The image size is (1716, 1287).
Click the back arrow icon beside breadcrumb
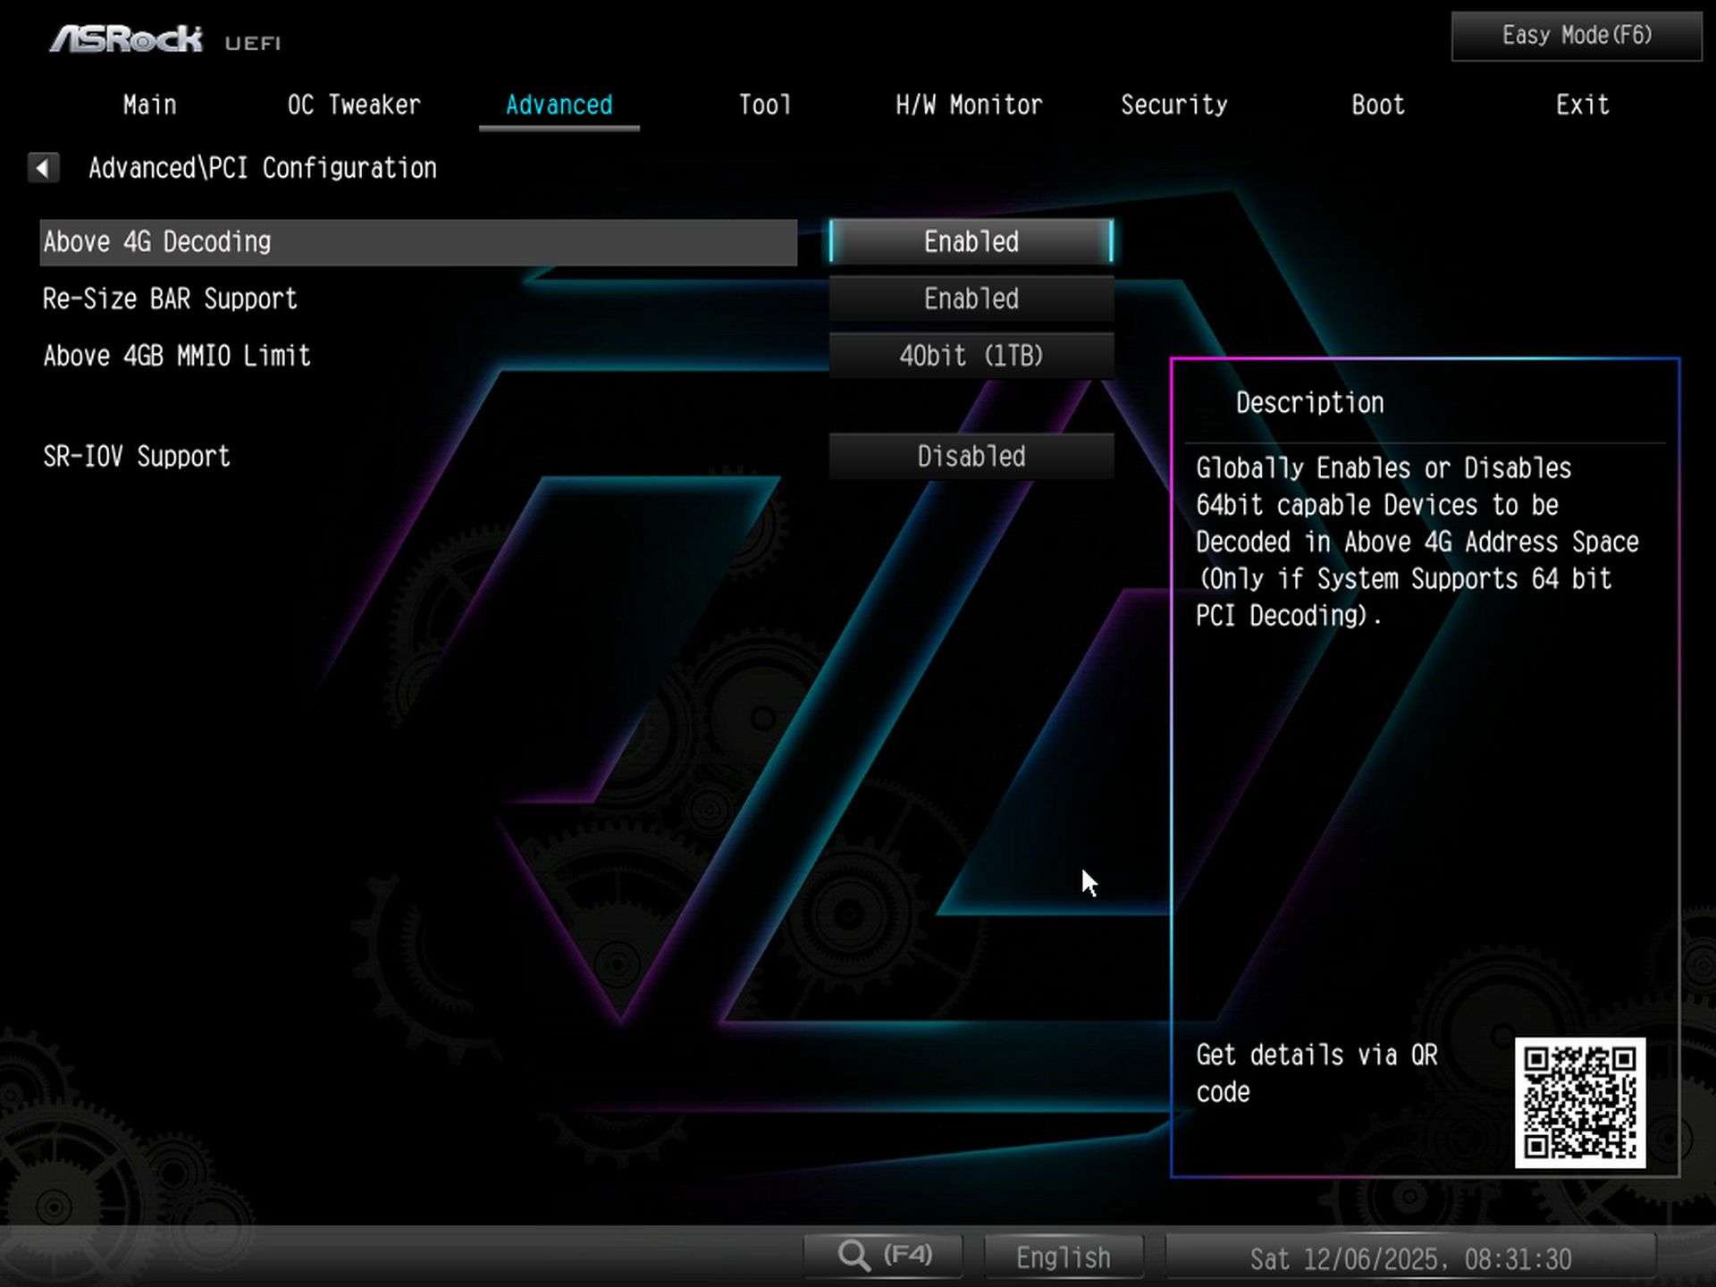pos(43,167)
